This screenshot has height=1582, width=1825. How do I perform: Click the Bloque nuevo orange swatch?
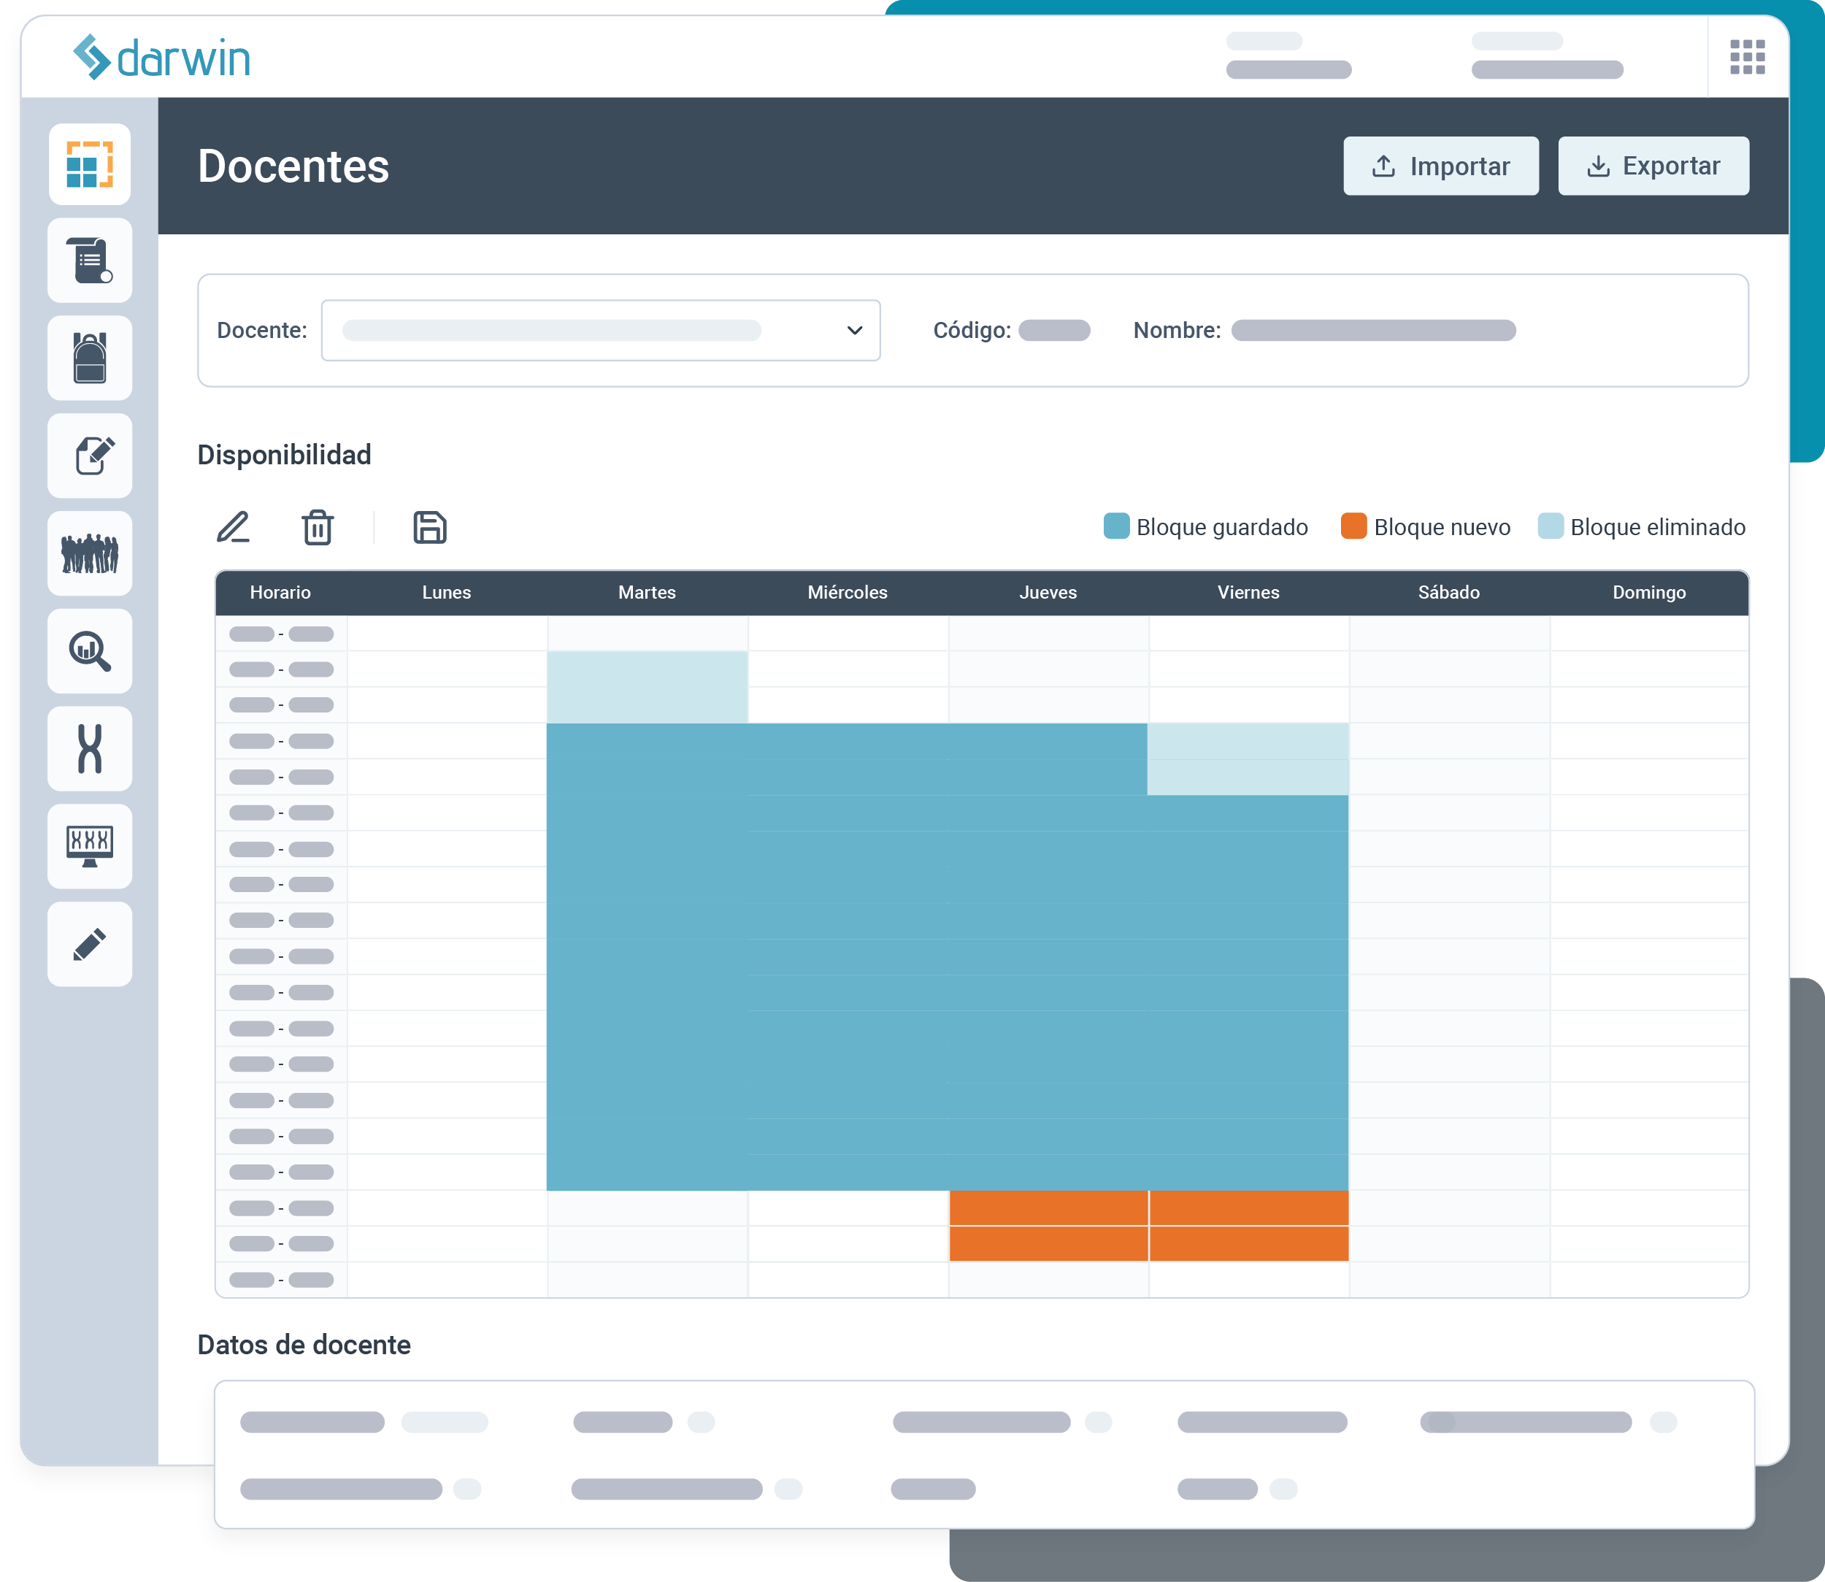click(x=1353, y=526)
